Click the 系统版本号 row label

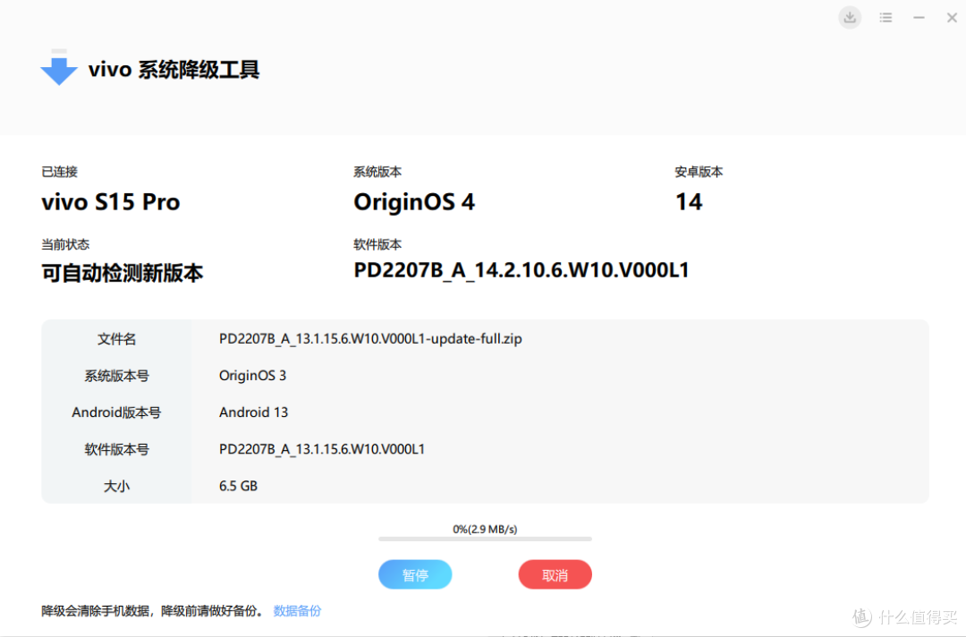pyautogui.click(x=116, y=376)
